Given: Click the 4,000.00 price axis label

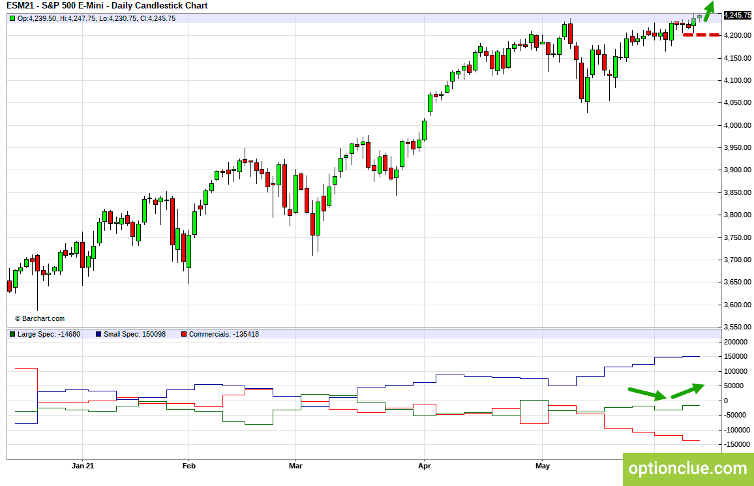Looking at the screenshot, I should click(x=738, y=125).
